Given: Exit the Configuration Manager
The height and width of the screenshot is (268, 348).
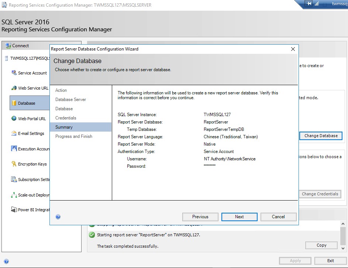Looking at the screenshot, I should [330, 261].
